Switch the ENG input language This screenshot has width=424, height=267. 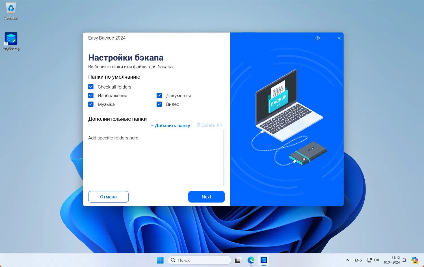358,260
